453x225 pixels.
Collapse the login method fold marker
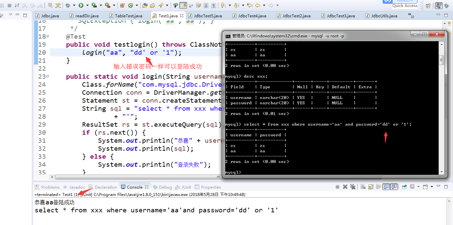tap(48, 76)
